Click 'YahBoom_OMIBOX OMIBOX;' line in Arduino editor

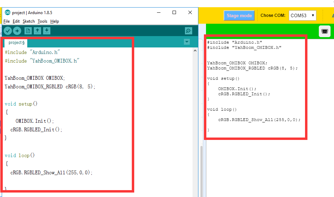pos(35,78)
